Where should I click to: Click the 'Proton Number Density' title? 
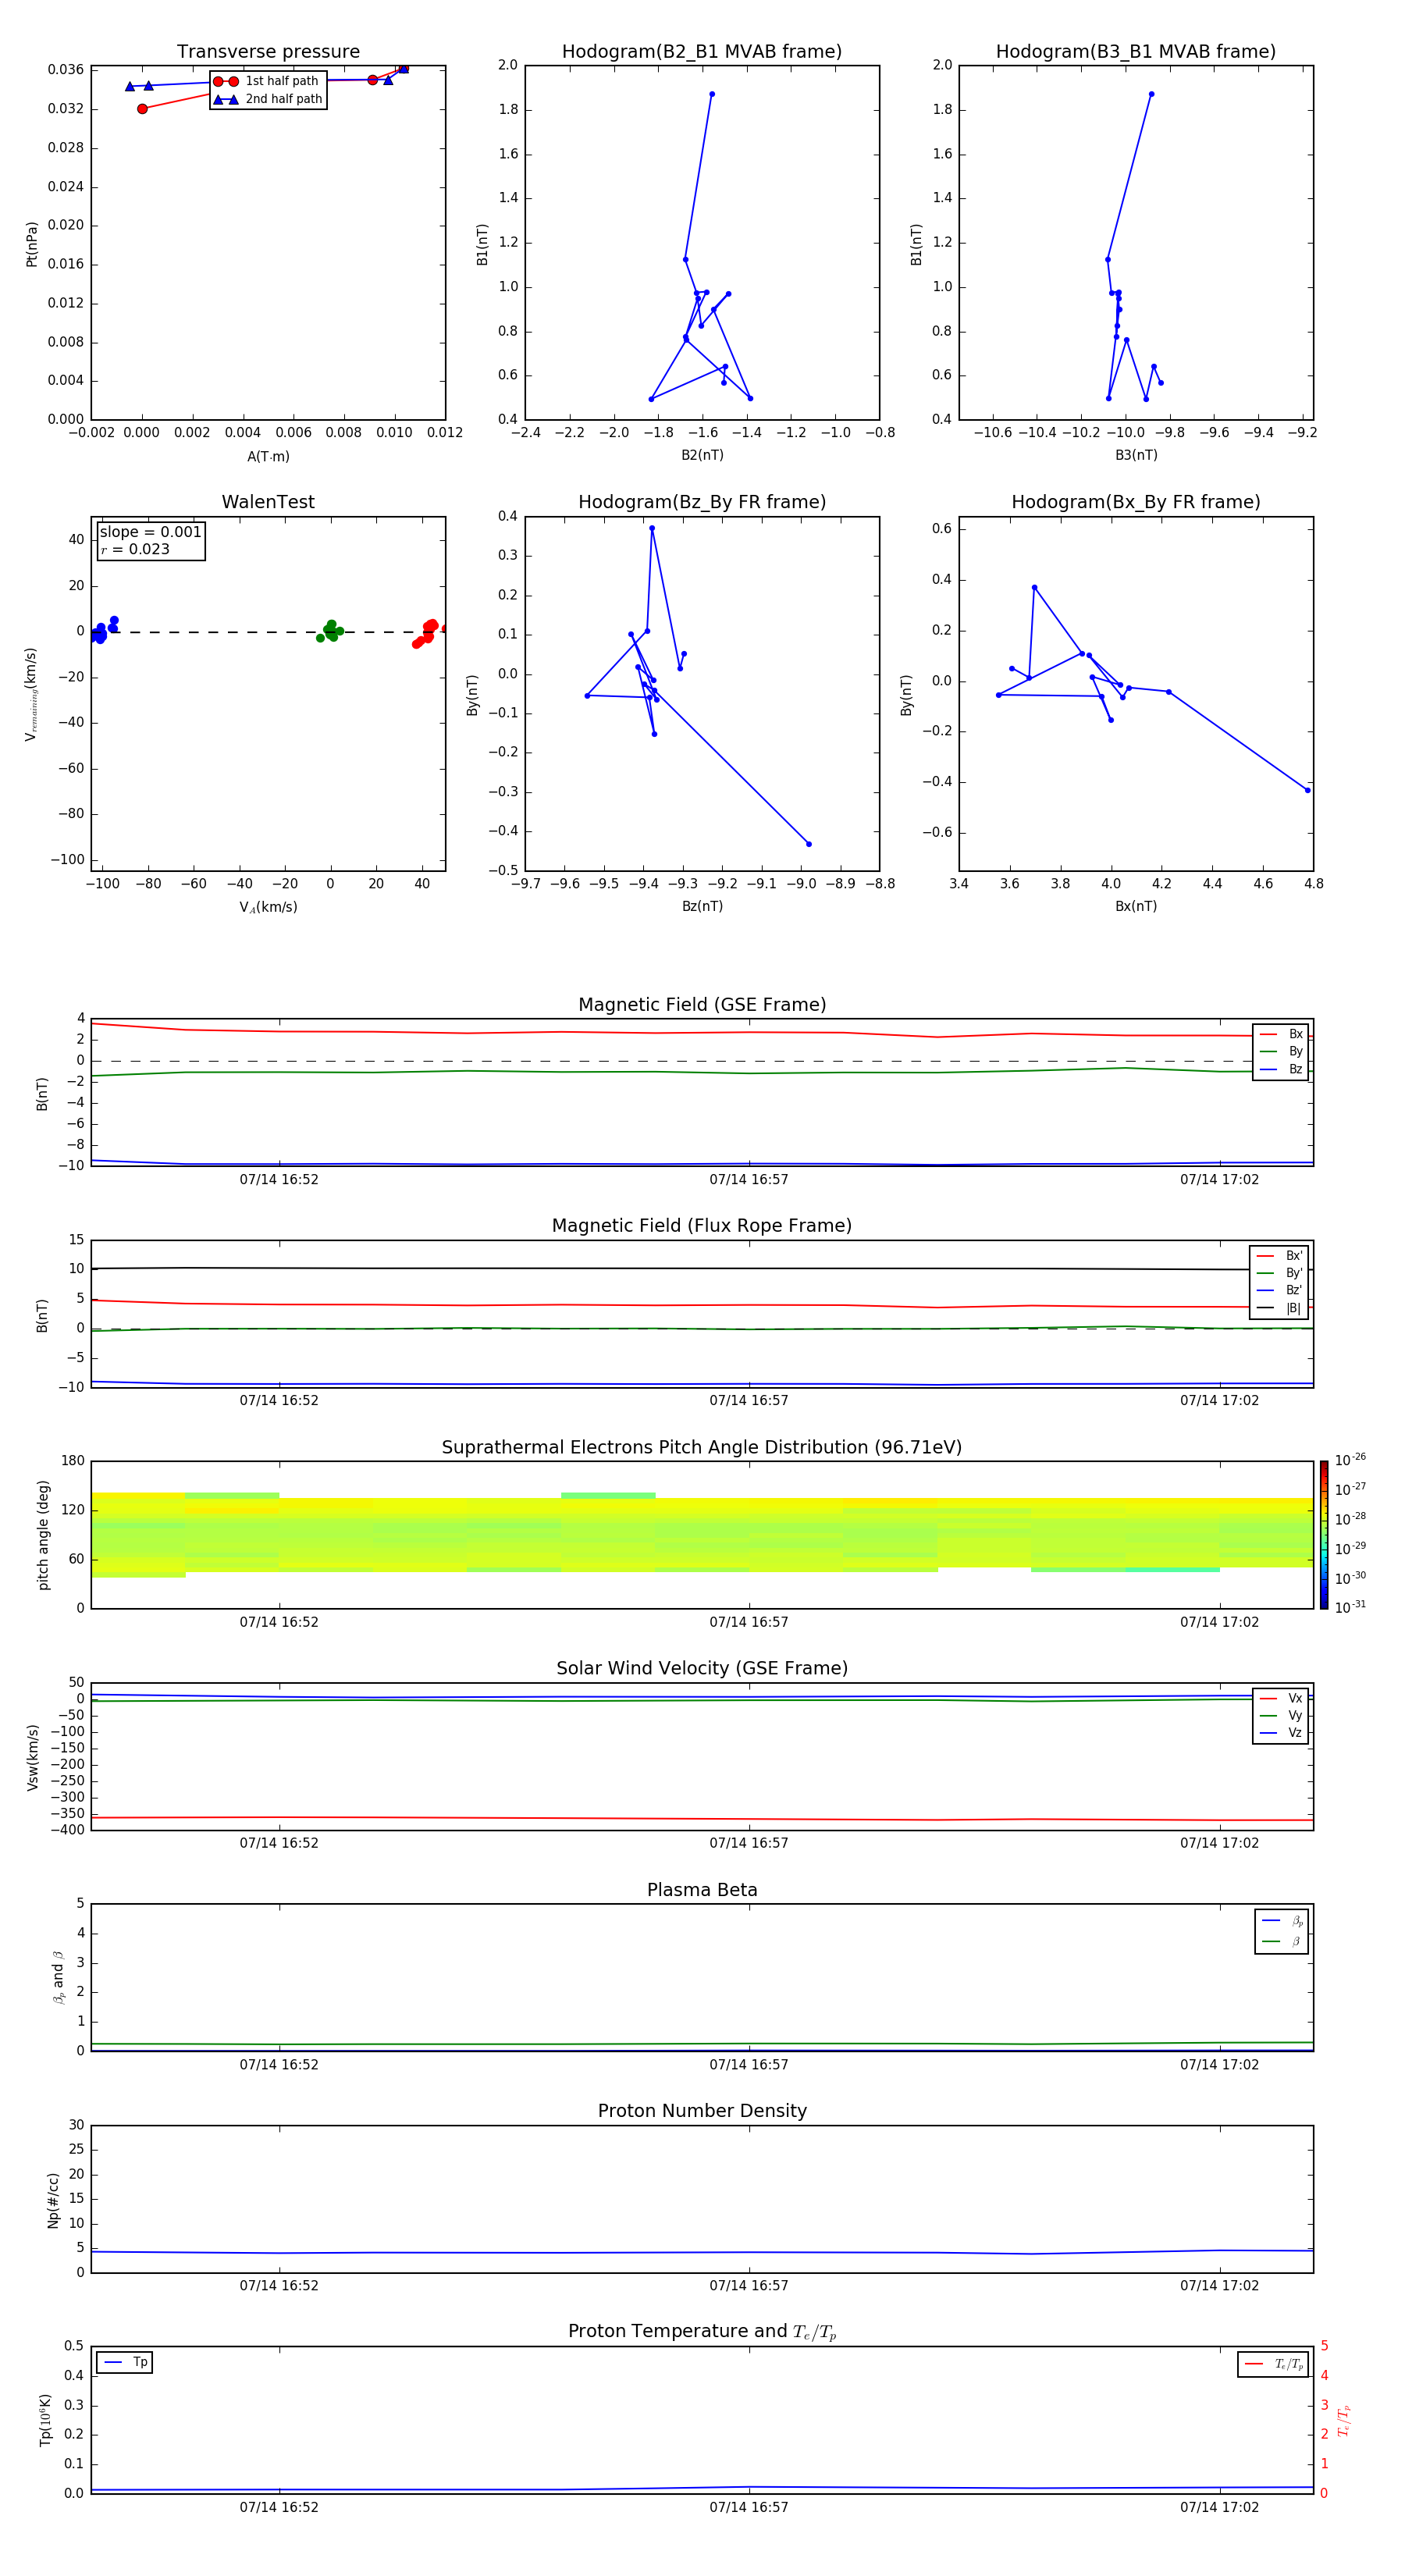[702, 2111]
